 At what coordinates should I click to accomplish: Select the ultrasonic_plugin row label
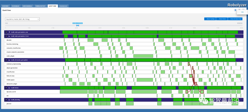pos(12,84)
